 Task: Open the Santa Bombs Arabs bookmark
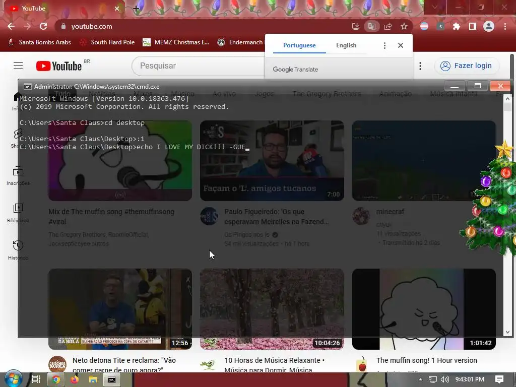pyautogui.click(x=39, y=42)
